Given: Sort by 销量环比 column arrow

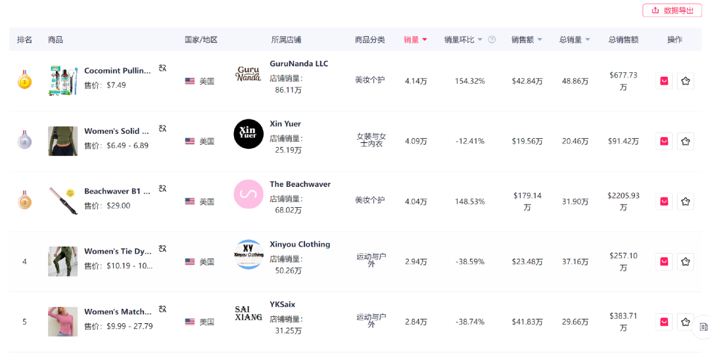Looking at the screenshot, I should coord(480,40).
